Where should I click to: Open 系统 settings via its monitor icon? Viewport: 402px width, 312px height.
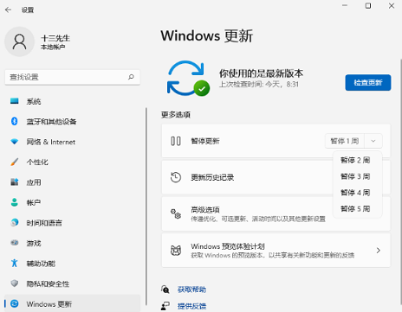[15, 101]
